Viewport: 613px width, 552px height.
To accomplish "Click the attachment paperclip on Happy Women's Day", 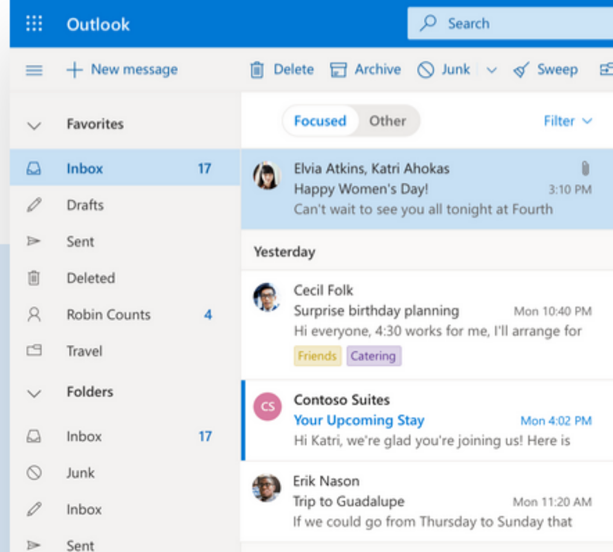I will pyautogui.click(x=585, y=168).
